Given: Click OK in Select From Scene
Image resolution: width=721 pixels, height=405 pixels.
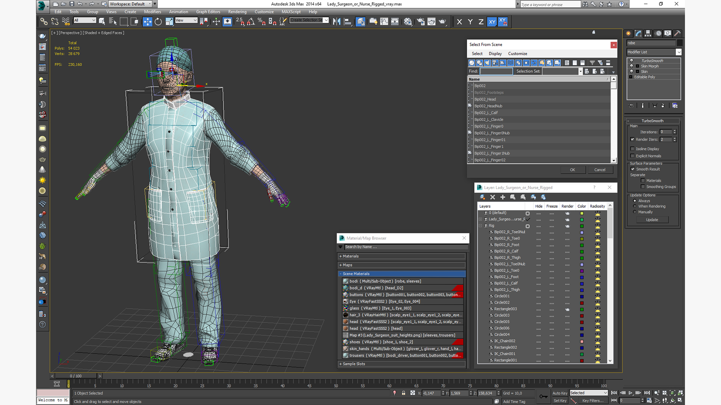Looking at the screenshot, I should [573, 170].
